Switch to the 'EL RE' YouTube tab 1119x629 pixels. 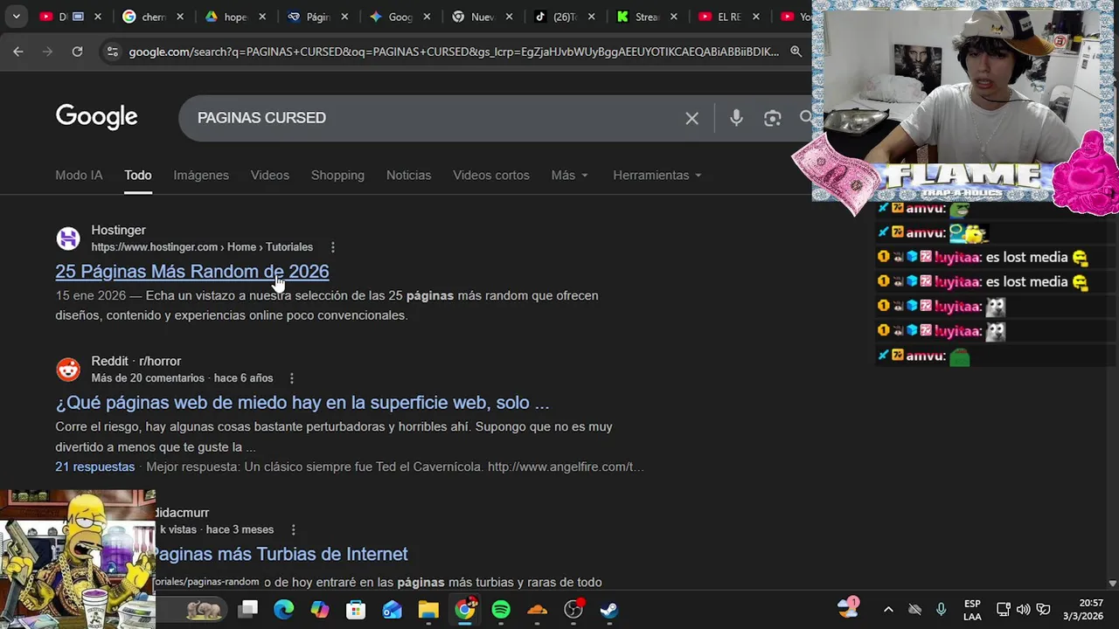pyautogui.click(x=728, y=17)
